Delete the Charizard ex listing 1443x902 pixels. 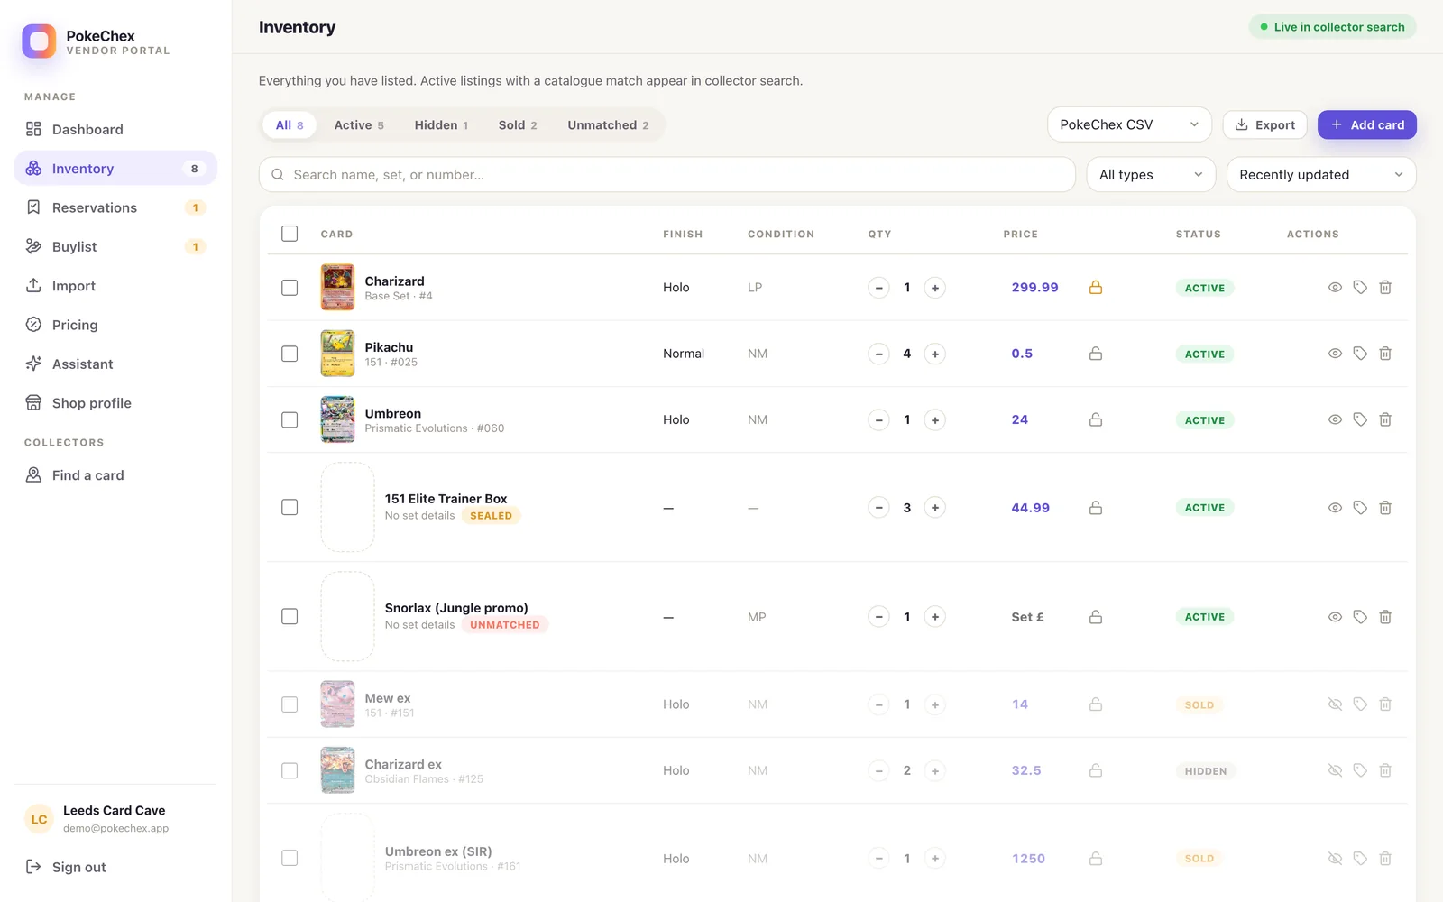(x=1385, y=770)
